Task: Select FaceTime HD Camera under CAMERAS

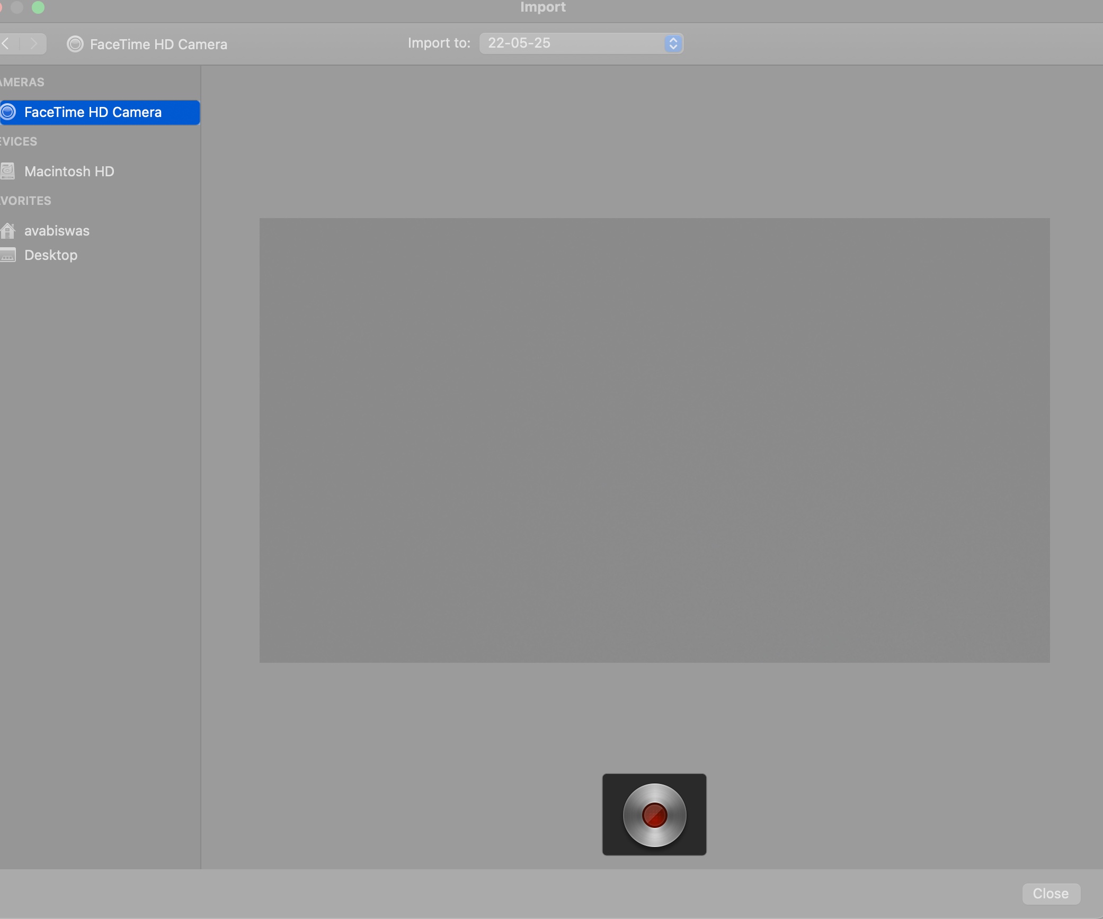Action: [x=93, y=112]
